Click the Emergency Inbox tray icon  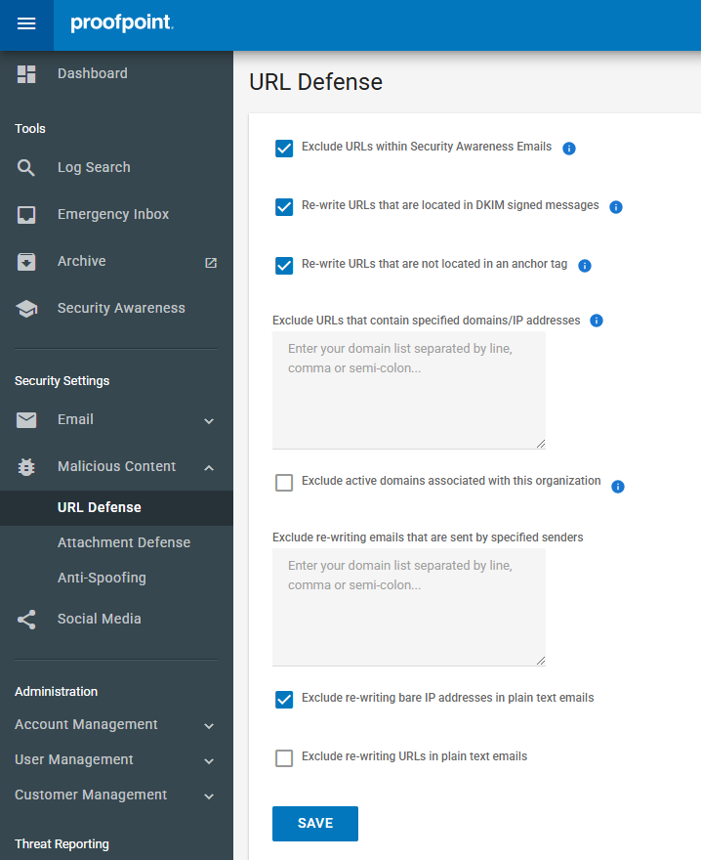[26, 215]
